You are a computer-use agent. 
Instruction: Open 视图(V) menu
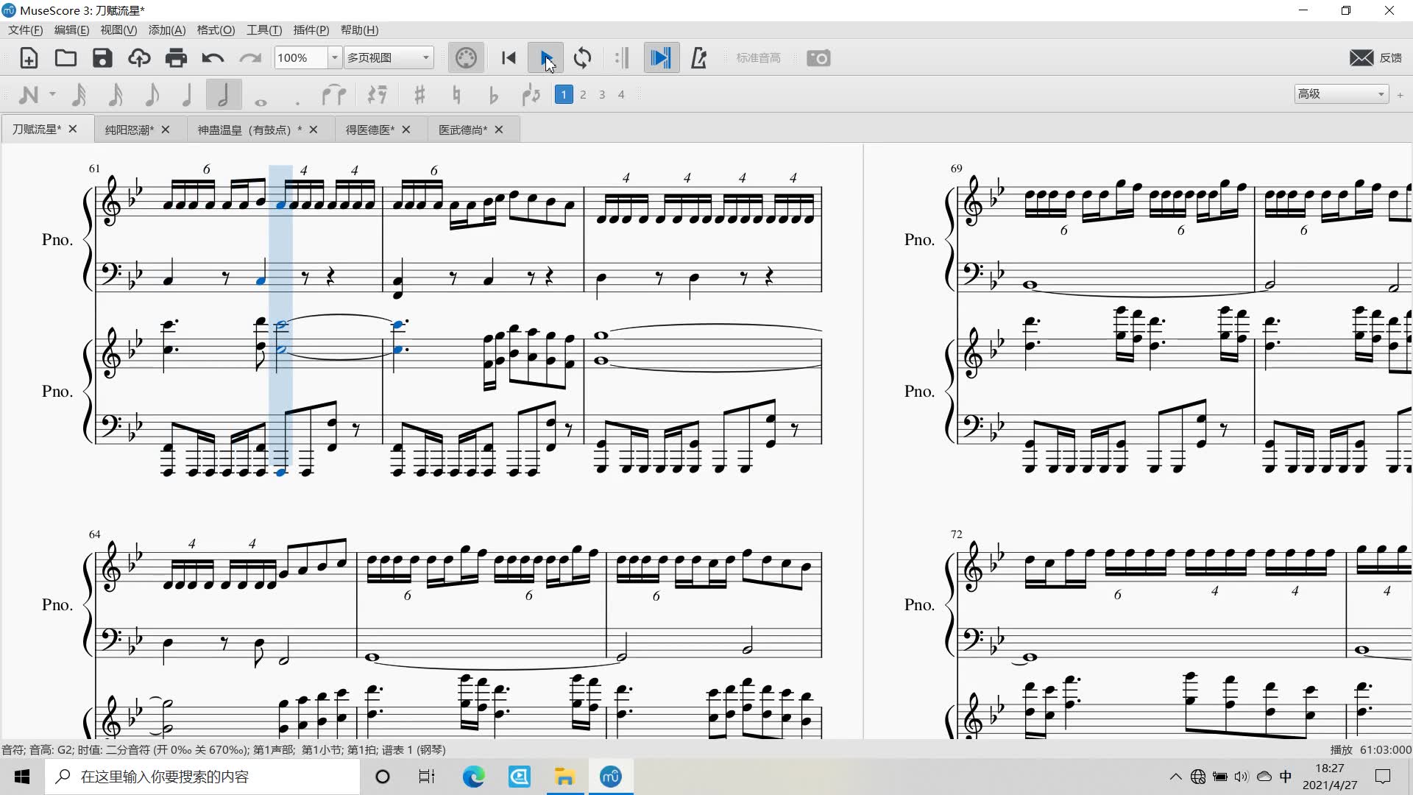(x=118, y=30)
